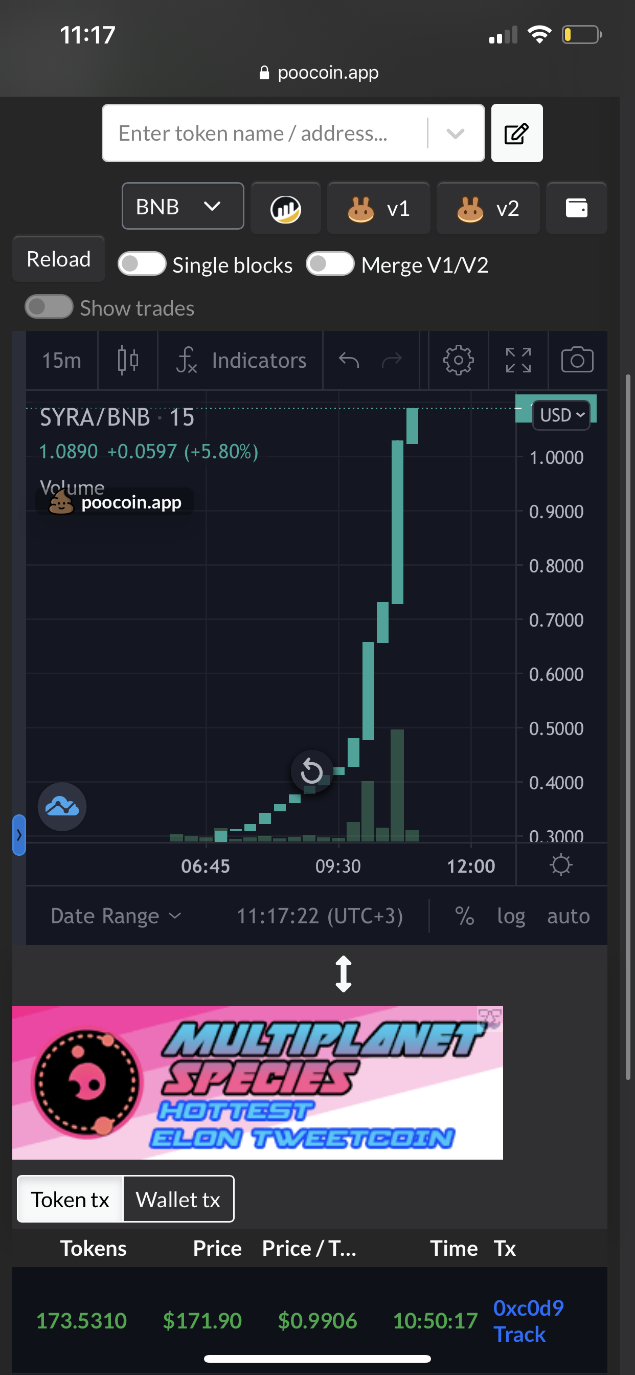Click the 1.0000 price axis label

click(x=556, y=457)
